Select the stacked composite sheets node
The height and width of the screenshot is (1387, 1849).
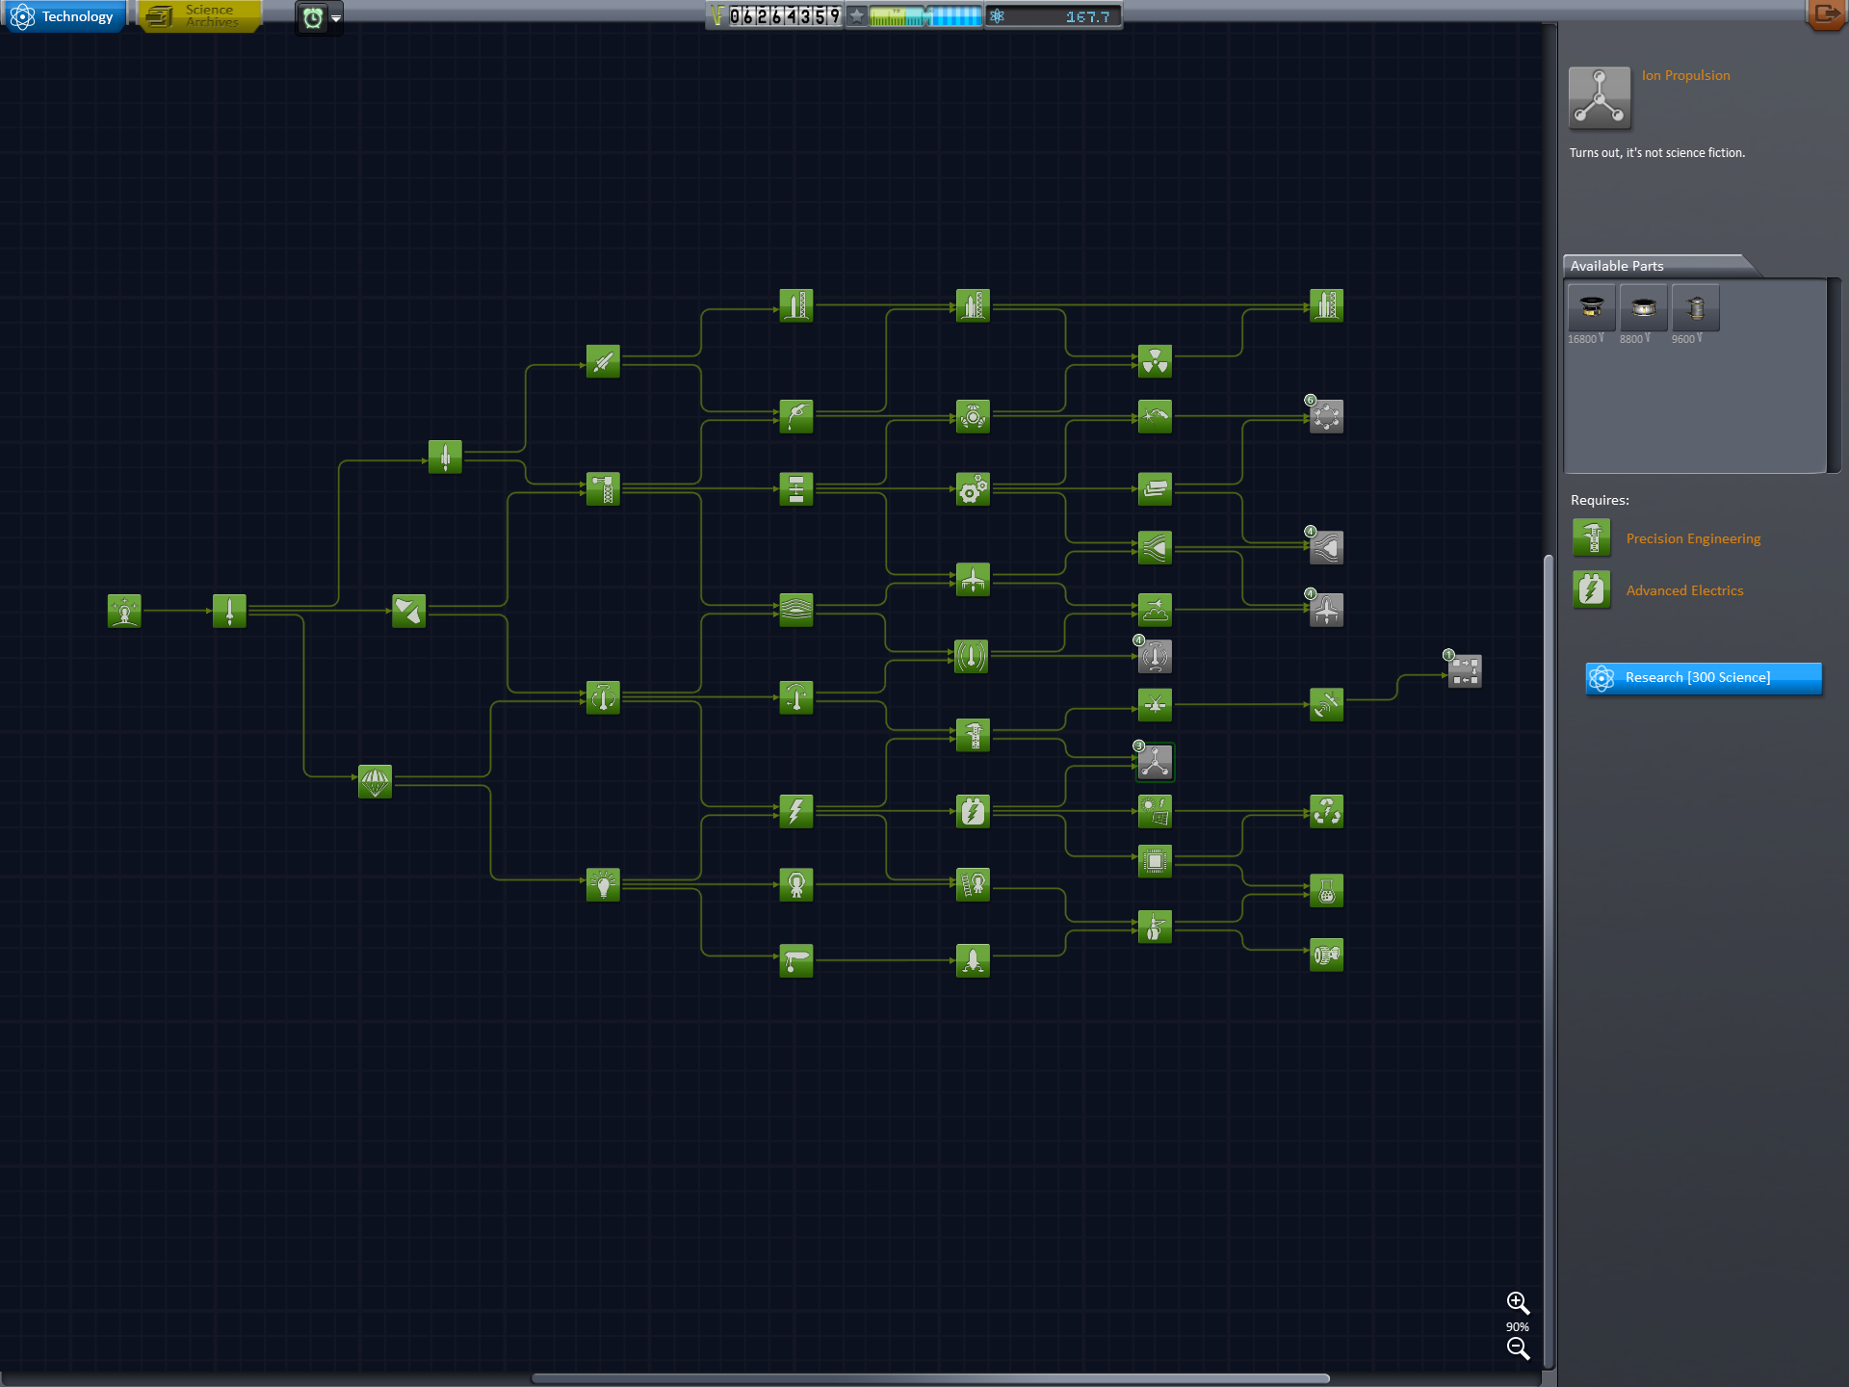(1155, 488)
